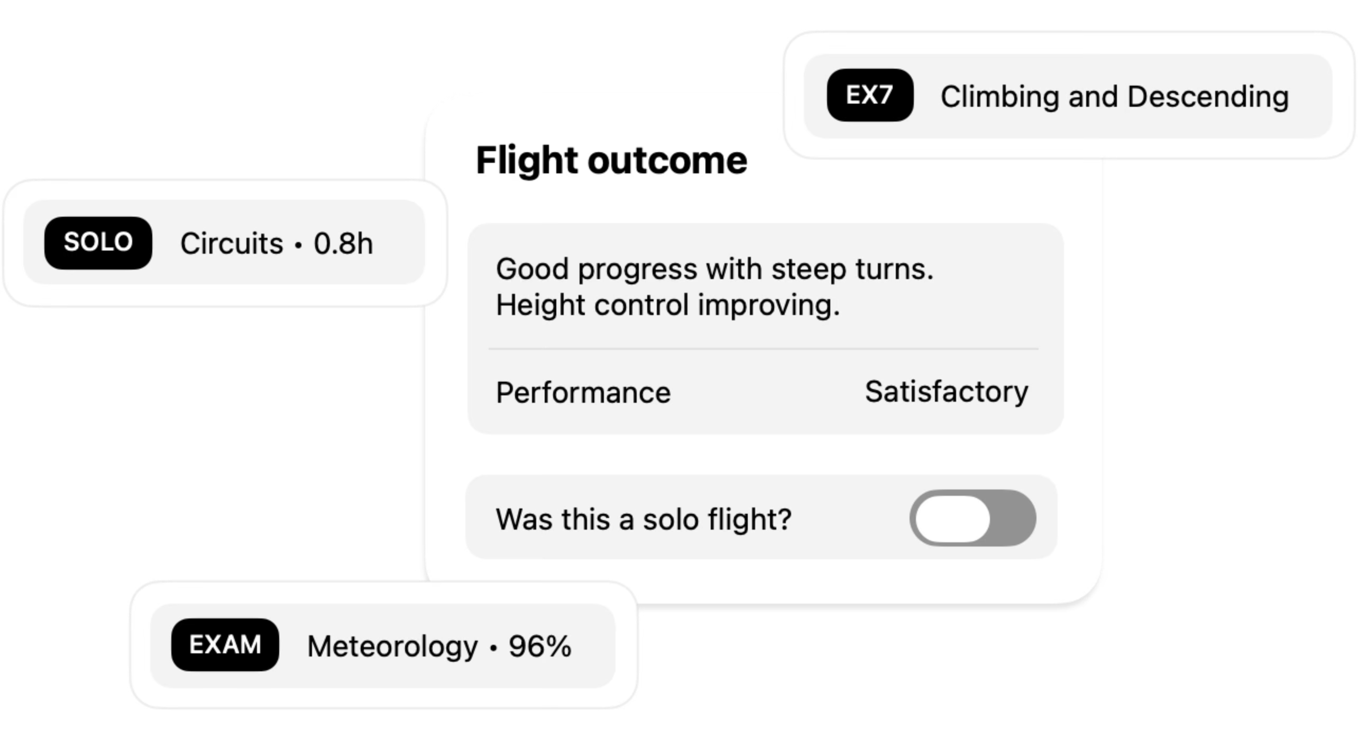The width and height of the screenshot is (1358, 740).
Task: Click the divider line above the Performance row
Action: click(x=763, y=349)
